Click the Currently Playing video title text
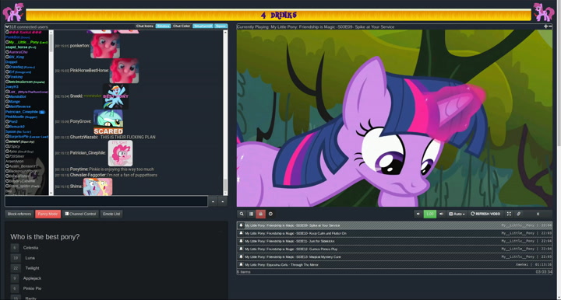This screenshot has width=561, height=300. (x=316, y=26)
